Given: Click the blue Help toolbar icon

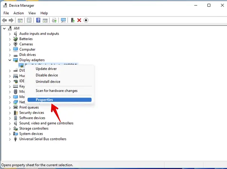Looking at the screenshot, I should (x=38, y=20).
